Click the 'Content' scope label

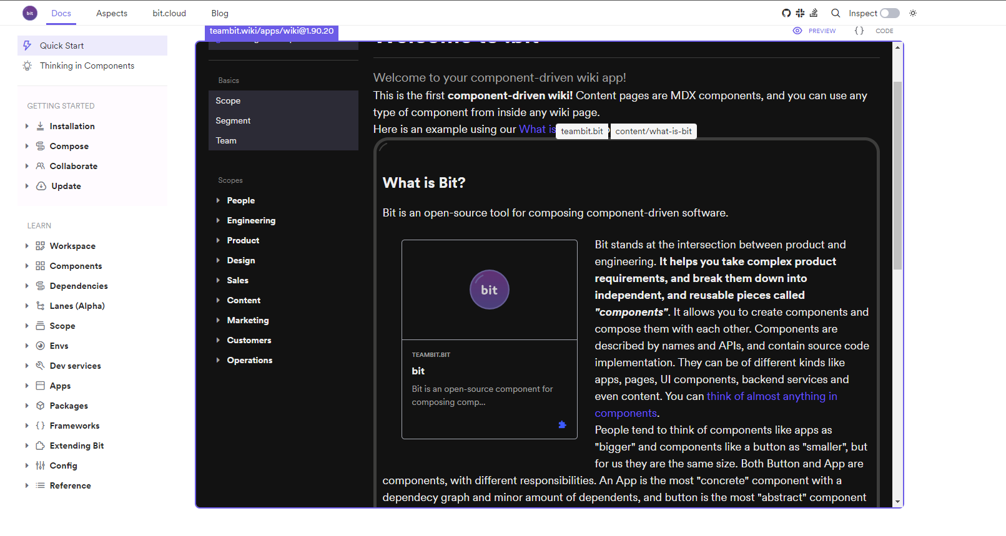[x=244, y=300]
